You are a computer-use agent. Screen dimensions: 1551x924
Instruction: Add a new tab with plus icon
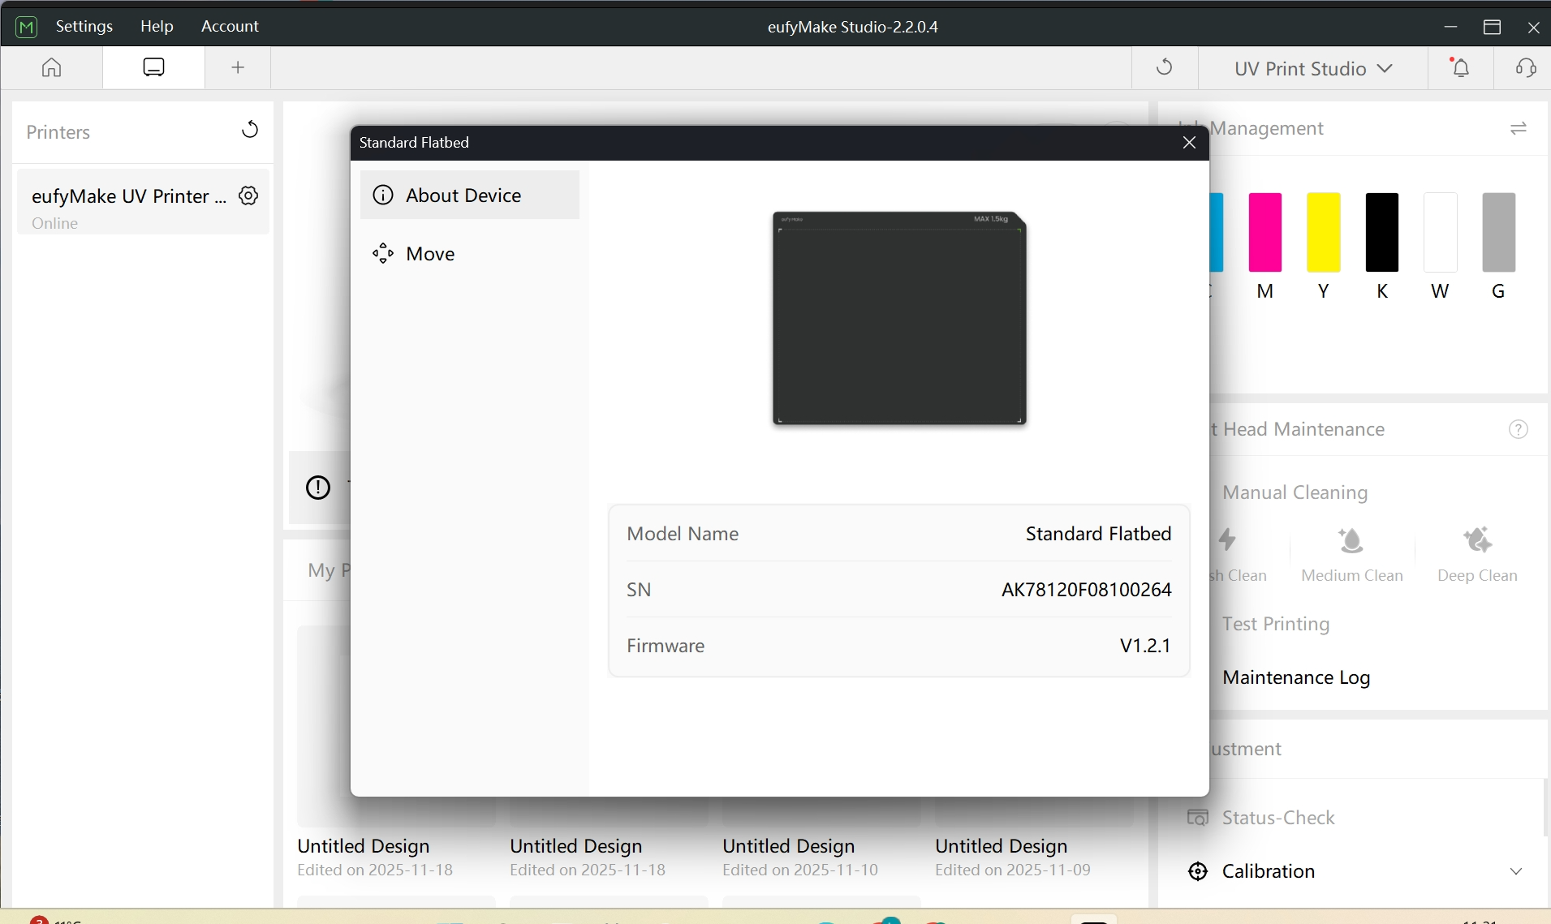(x=238, y=67)
